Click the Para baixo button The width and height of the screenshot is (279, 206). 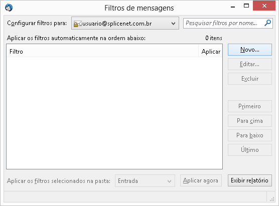[250, 135]
